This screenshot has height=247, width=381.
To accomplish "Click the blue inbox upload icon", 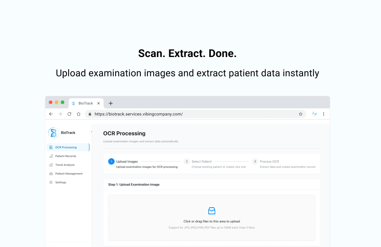I will 212,210.
